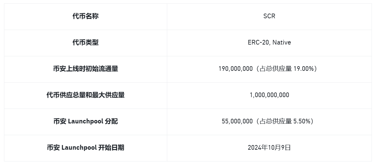Select the 190,000,000 circulation figure

click(x=236, y=69)
